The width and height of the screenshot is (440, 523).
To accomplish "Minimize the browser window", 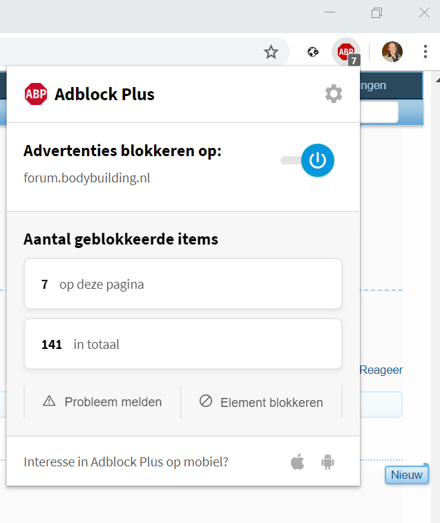I will tap(330, 13).
